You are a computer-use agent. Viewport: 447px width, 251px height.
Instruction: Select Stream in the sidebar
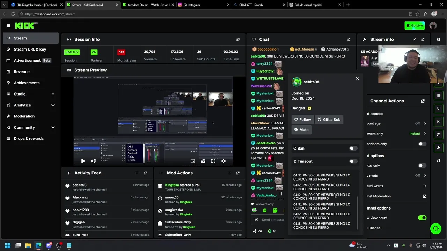pos(31,38)
